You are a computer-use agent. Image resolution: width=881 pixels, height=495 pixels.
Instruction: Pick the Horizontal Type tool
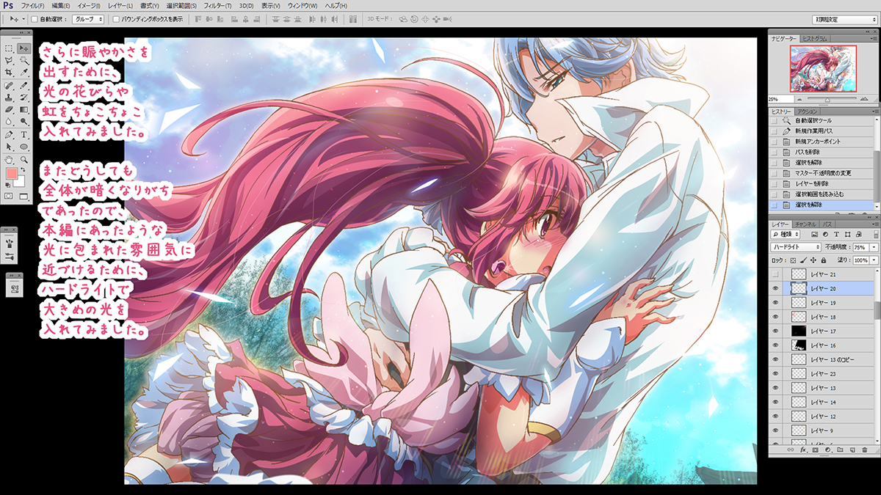(x=24, y=135)
